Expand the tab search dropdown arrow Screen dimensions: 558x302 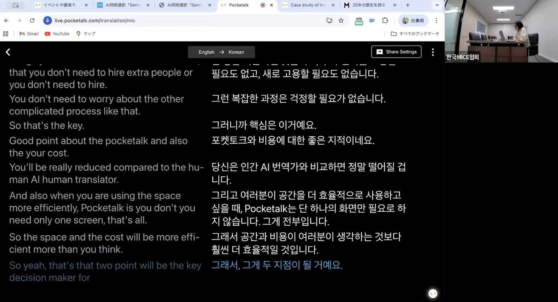pos(437,5)
